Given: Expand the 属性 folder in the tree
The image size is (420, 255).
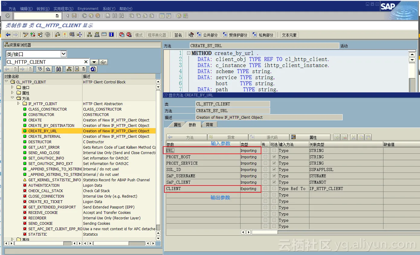Looking at the screenshot, I should (x=12, y=93).
